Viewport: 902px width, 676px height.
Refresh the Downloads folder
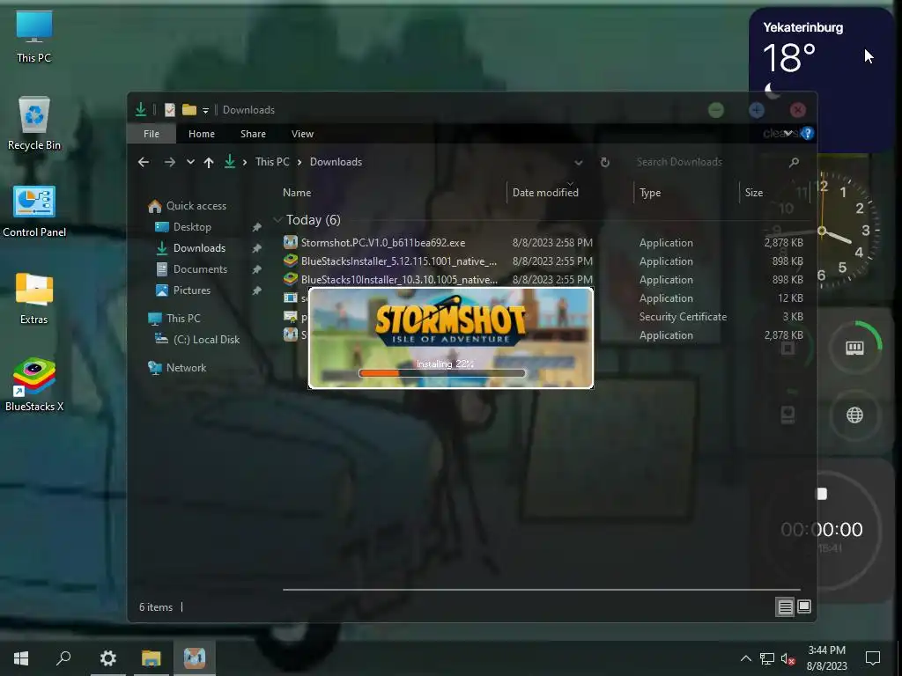click(604, 162)
